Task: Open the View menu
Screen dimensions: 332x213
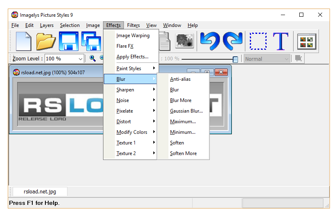Action: pyautogui.click(x=151, y=25)
